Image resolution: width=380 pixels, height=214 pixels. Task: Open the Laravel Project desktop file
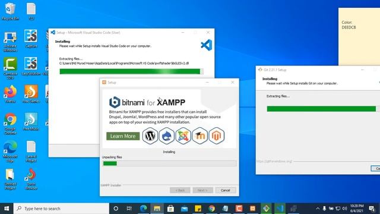(x=31, y=152)
